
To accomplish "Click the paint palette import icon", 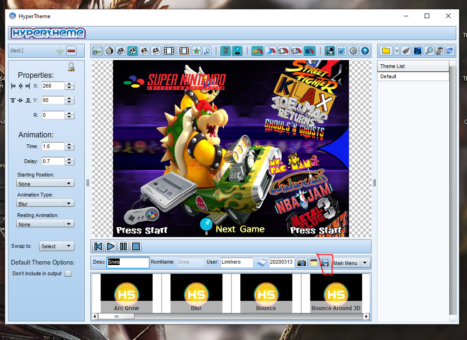I will (257, 51).
